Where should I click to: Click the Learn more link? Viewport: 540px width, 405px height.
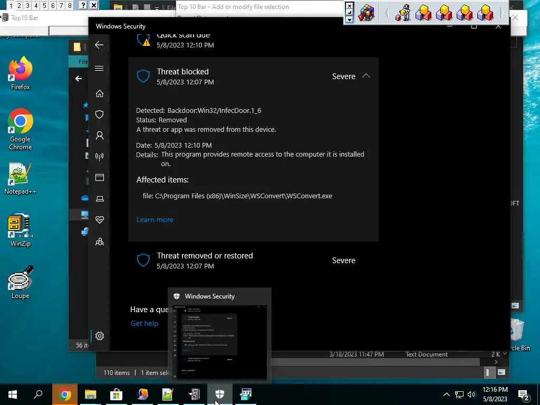[155, 220]
